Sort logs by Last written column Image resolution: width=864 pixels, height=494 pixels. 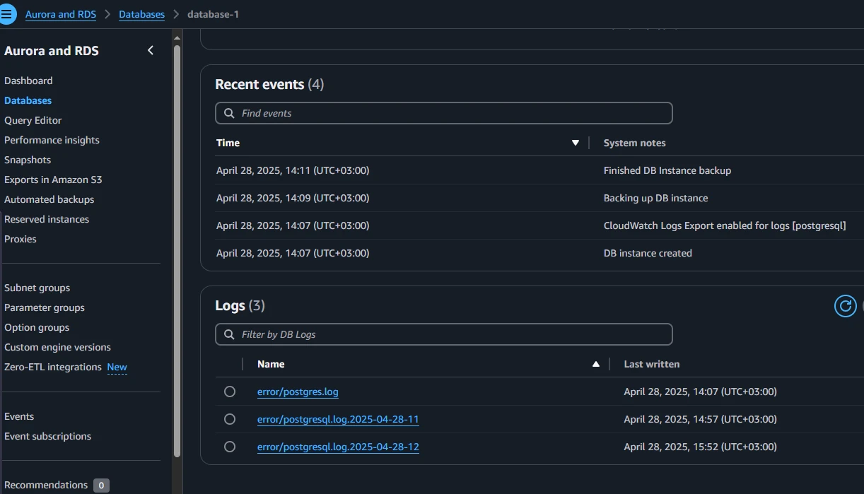click(651, 364)
